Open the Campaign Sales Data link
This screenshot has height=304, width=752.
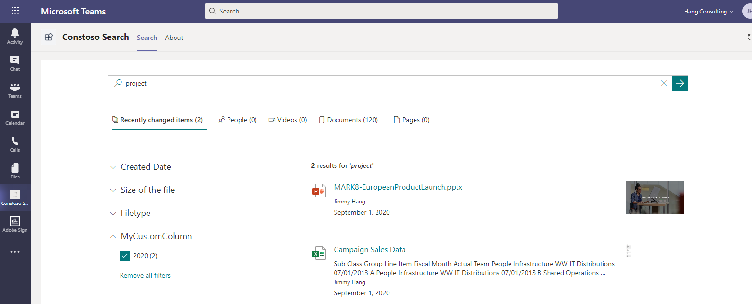pyautogui.click(x=370, y=250)
